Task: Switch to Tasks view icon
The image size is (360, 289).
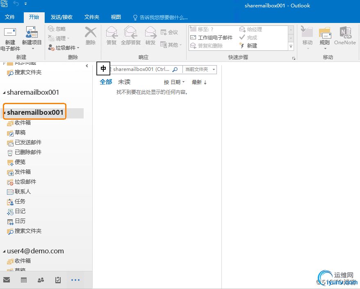Action: (x=58, y=280)
